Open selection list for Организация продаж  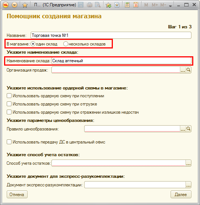coord(183,70)
